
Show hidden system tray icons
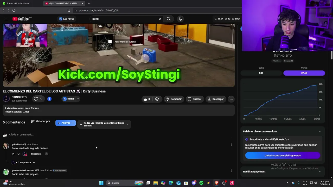coord(287,183)
